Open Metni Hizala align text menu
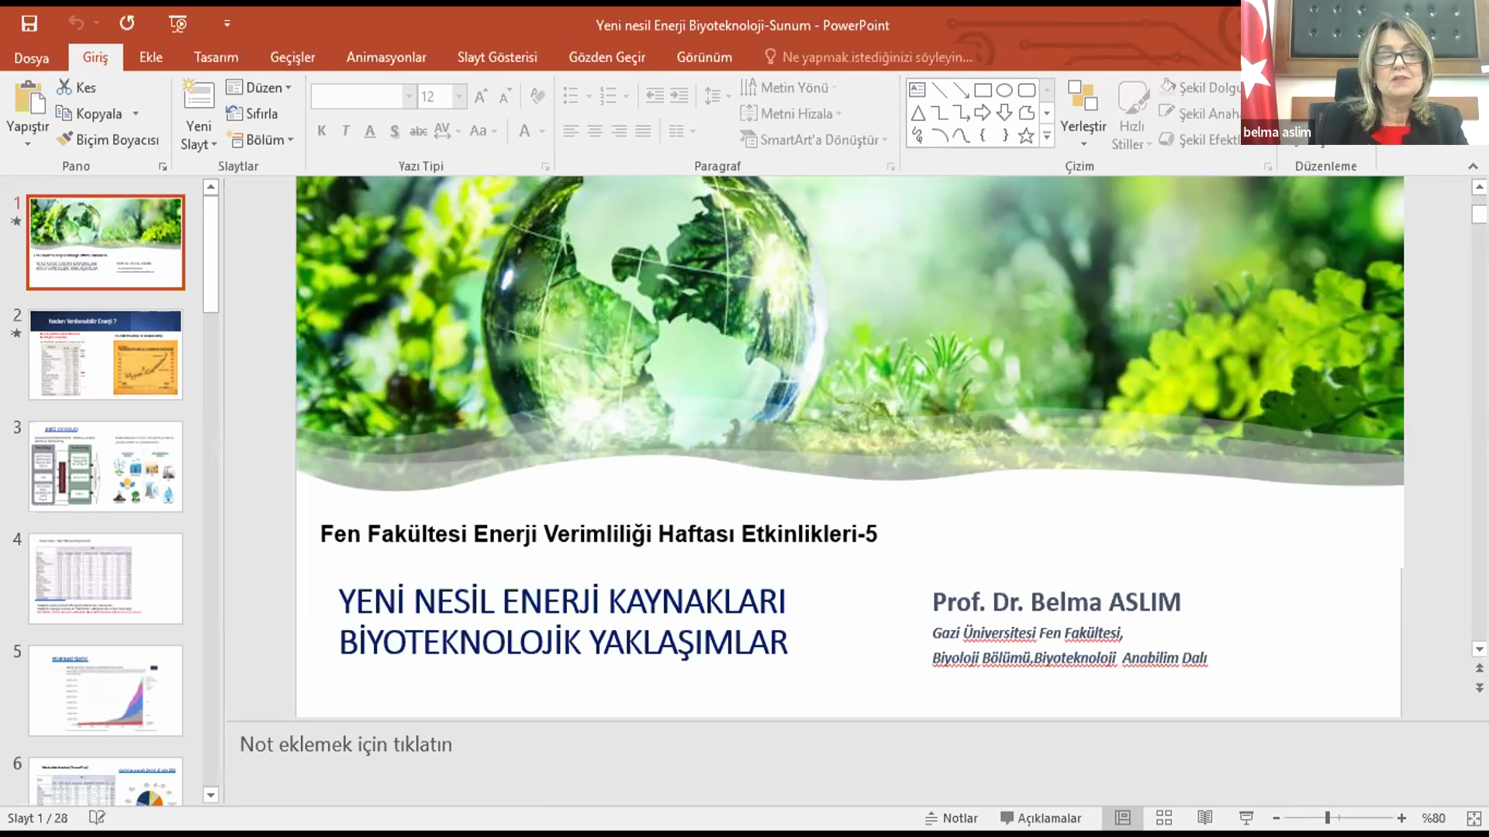This screenshot has height=837, width=1489. tap(791, 114)
